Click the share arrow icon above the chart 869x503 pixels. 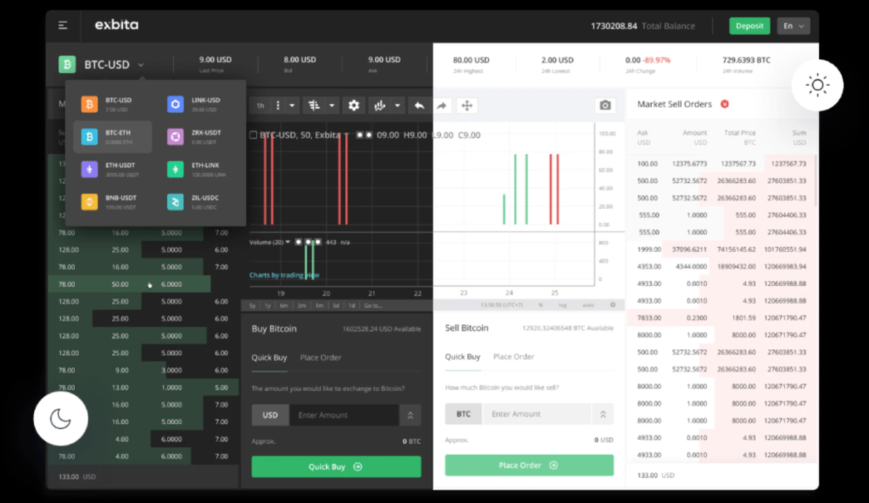click(x=443, y=105)
